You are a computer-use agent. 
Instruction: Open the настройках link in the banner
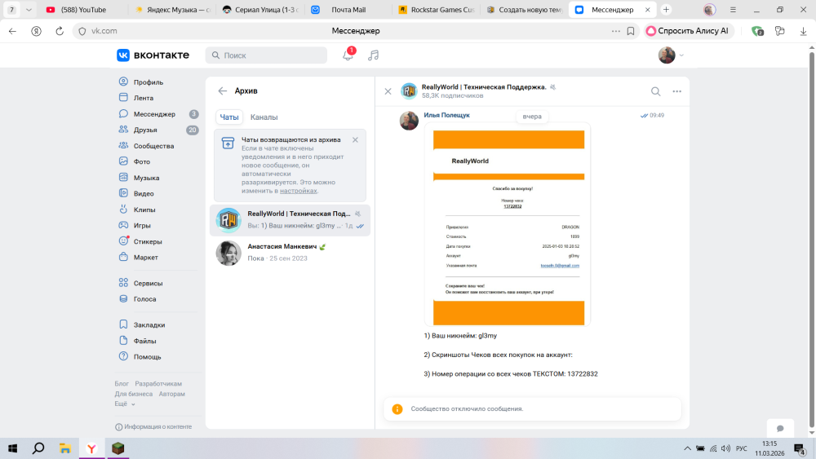click(298, 191)
